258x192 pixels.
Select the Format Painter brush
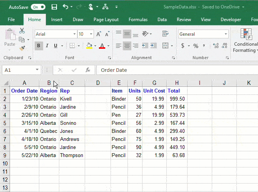tap(22, 48)
